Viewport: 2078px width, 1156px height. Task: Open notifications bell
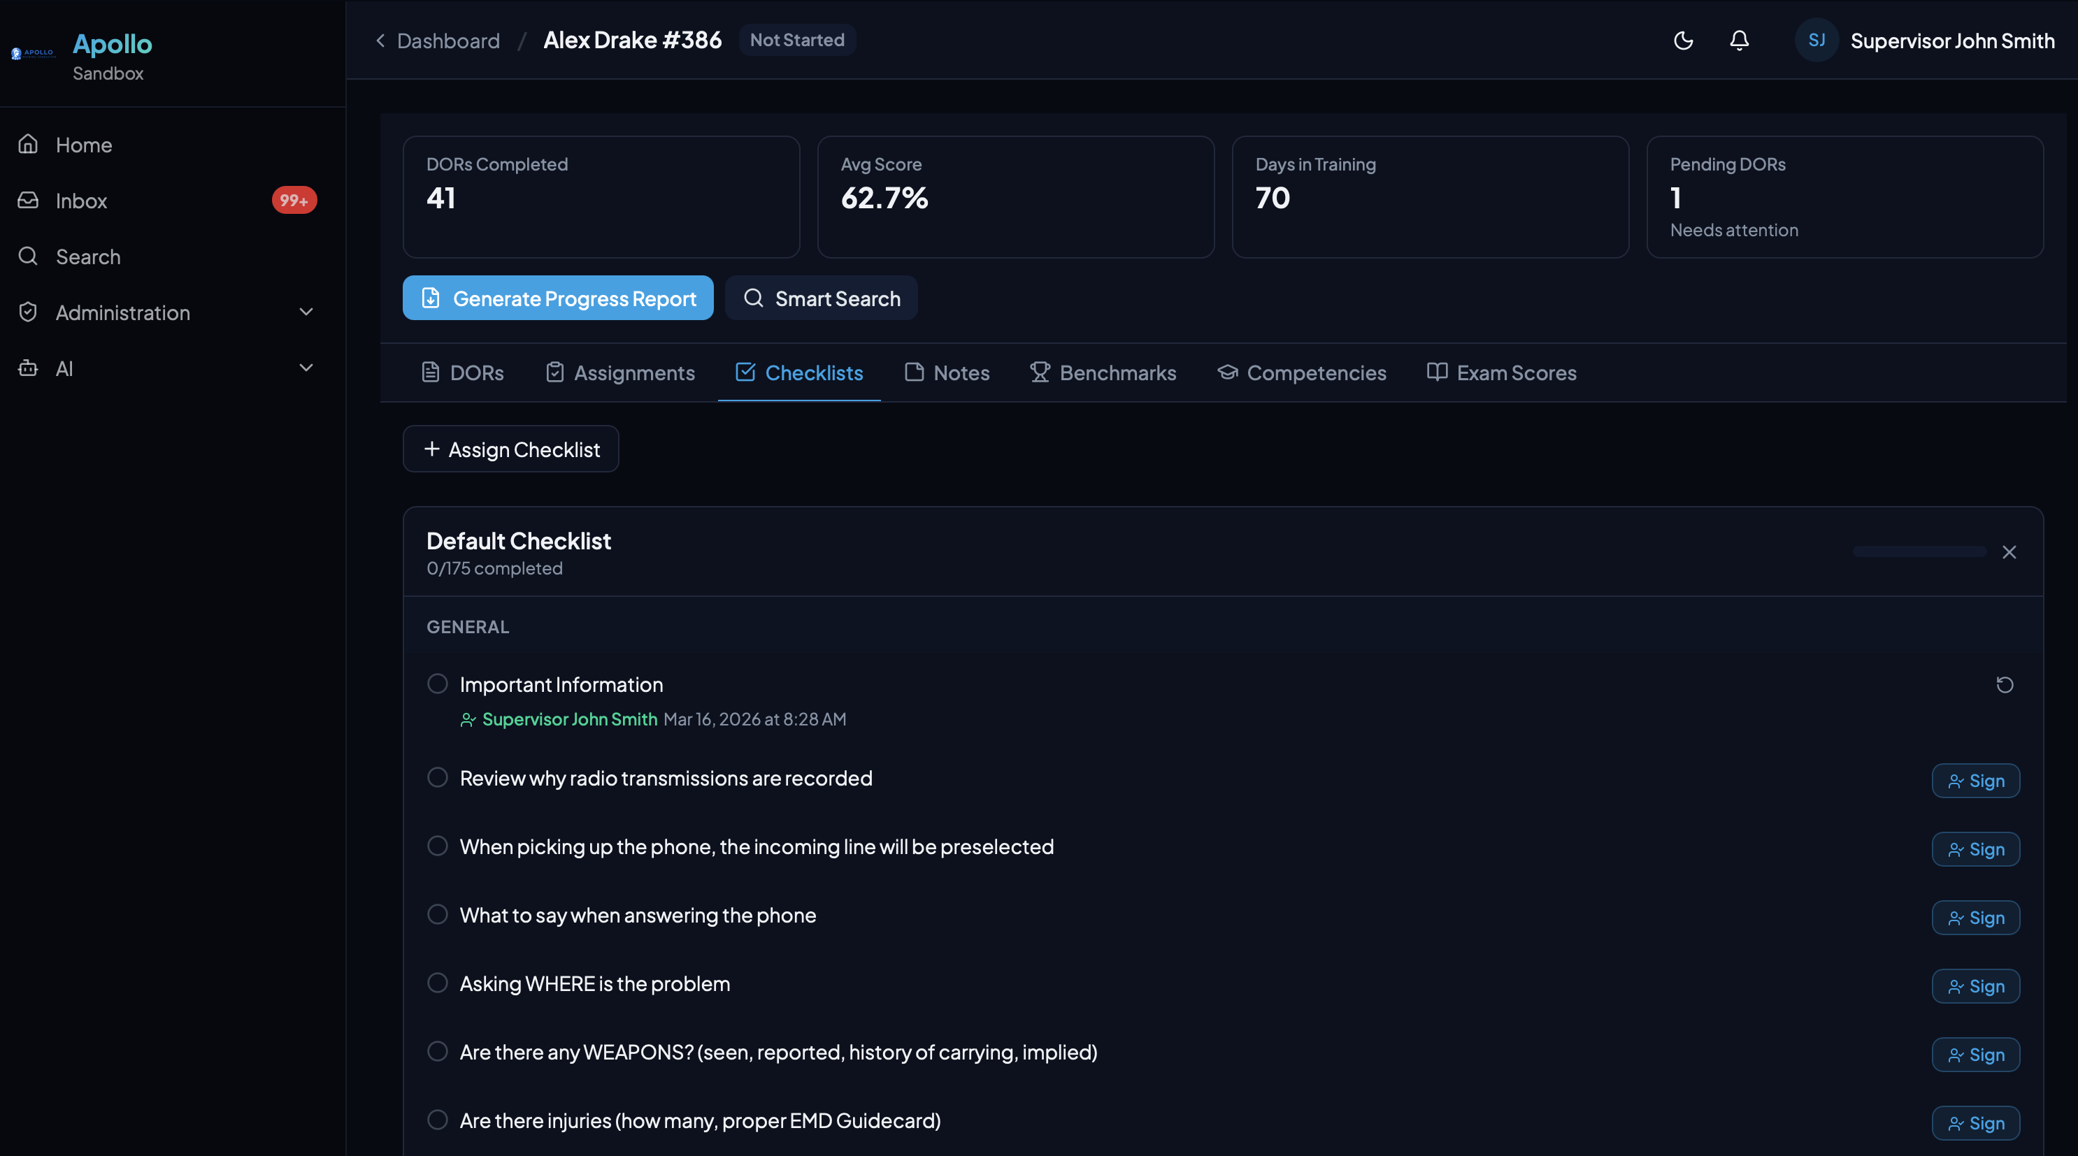[x=1739, y=41]
